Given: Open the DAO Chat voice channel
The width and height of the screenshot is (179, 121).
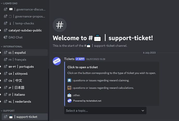Looking at the screenshot, I should (x=16, y=37).
